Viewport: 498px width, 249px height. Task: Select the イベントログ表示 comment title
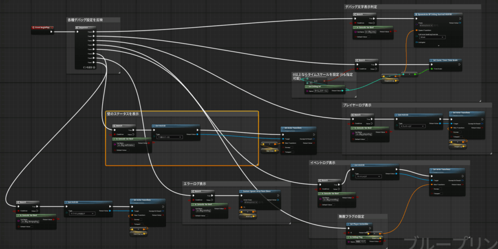coord(323,163)
